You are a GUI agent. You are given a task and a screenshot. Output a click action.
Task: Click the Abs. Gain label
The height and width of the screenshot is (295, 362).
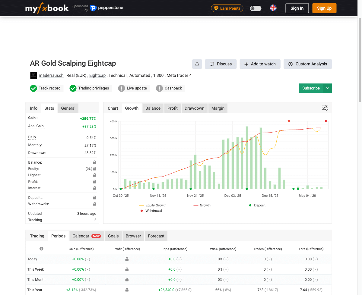point(36,126)
